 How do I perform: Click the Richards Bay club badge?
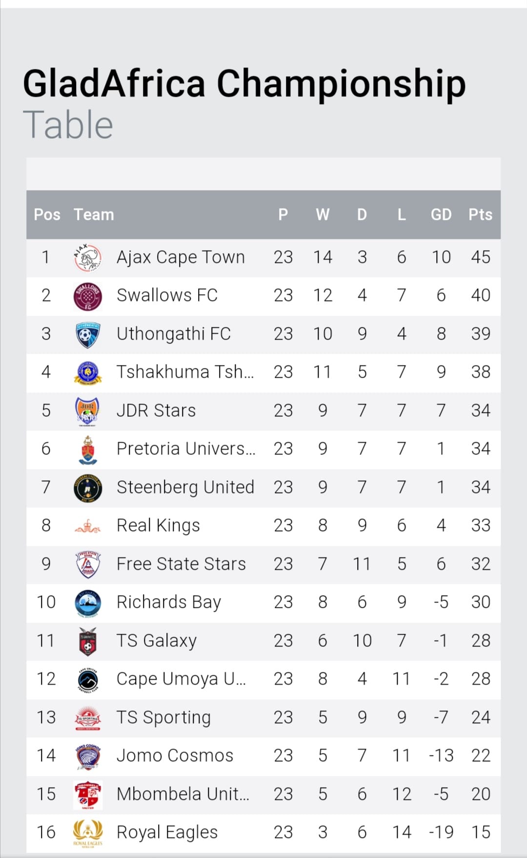pos(88,603)
